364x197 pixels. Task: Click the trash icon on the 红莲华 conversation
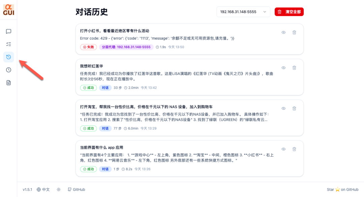294,67
